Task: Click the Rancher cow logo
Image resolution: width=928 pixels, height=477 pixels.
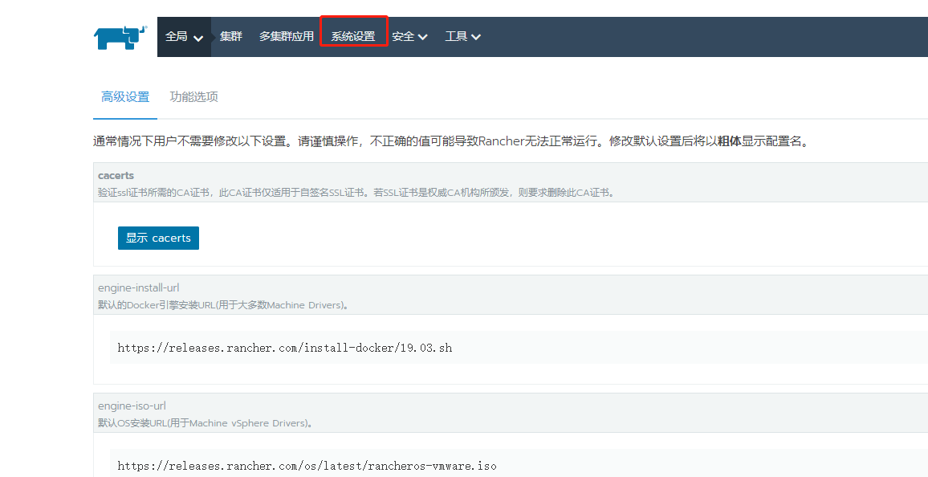Action: tap(120, 37)
